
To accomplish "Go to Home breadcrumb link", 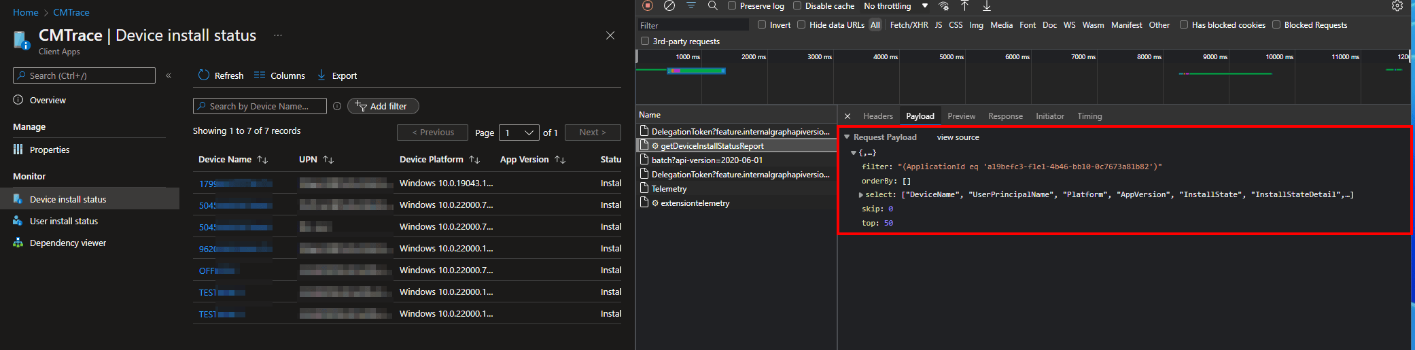I will tap(26, 12).
